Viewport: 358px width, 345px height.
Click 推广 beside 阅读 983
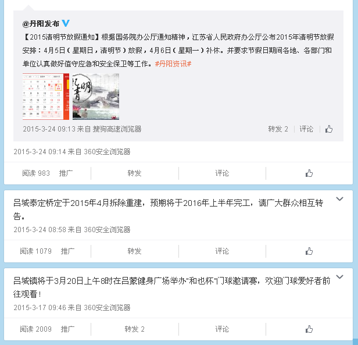click(66, 173)
